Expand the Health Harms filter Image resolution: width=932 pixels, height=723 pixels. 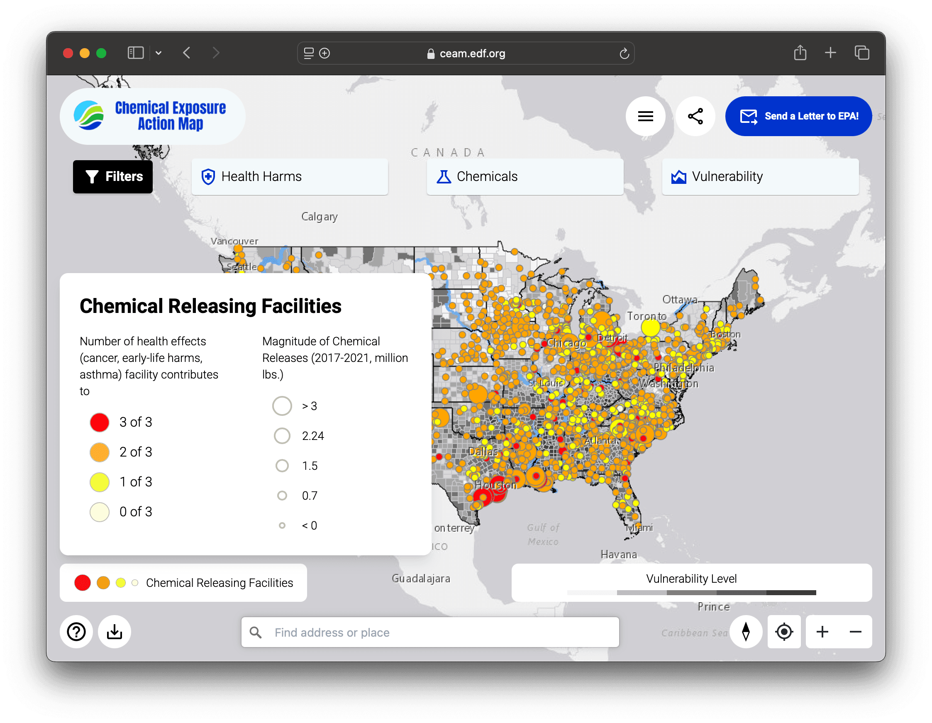(x=290, y=177)
